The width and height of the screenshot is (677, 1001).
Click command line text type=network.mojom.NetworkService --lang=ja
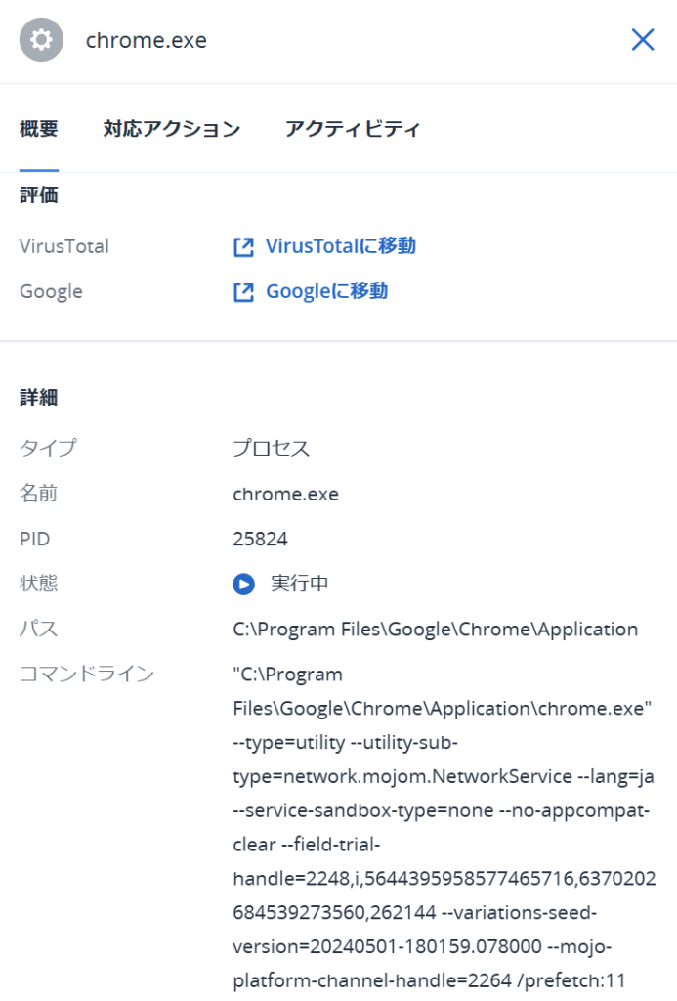(444, 777)
